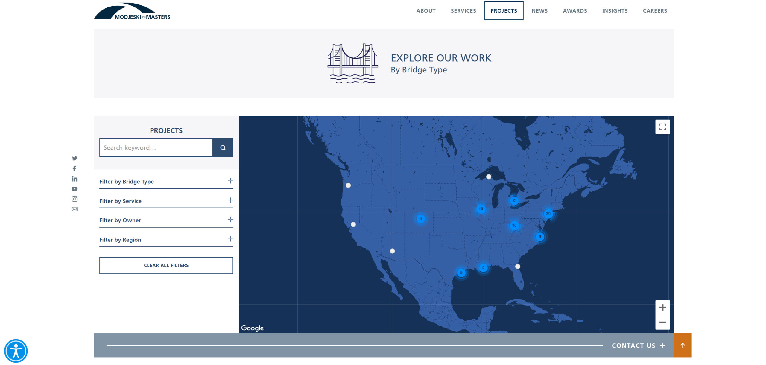Viewport: 766px width, 365px height.
Task: Expand Filter by Region
Action: [x=230, y=239]
